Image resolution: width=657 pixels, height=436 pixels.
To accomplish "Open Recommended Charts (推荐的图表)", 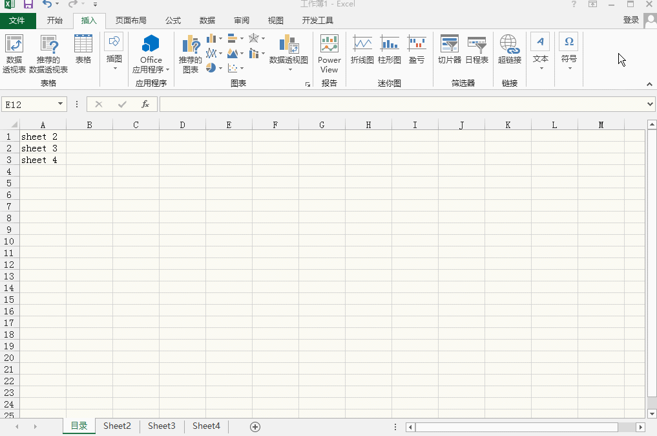I will click(x=191, y=54).
